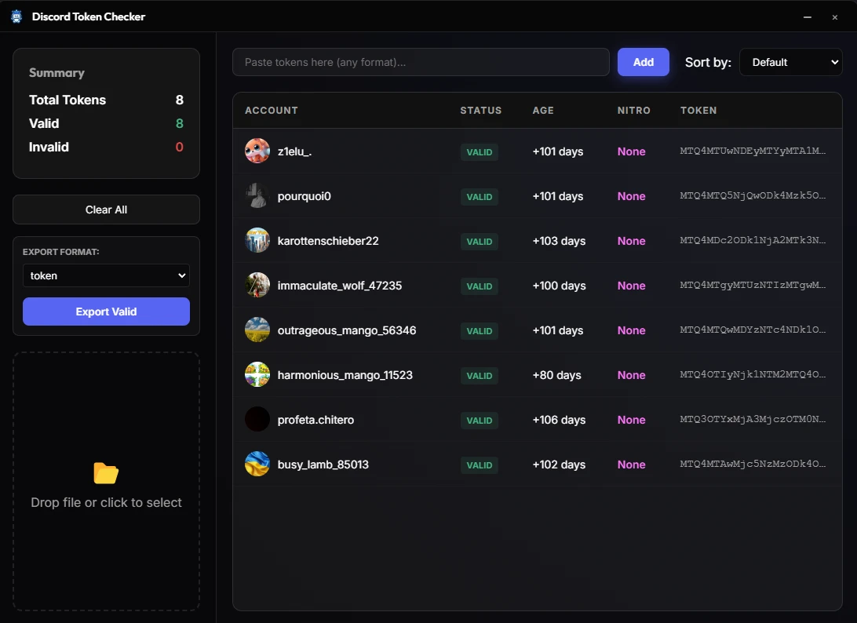The image size is (857, 623).
Task: Click the +102 days age value
Action: (559, 465)
